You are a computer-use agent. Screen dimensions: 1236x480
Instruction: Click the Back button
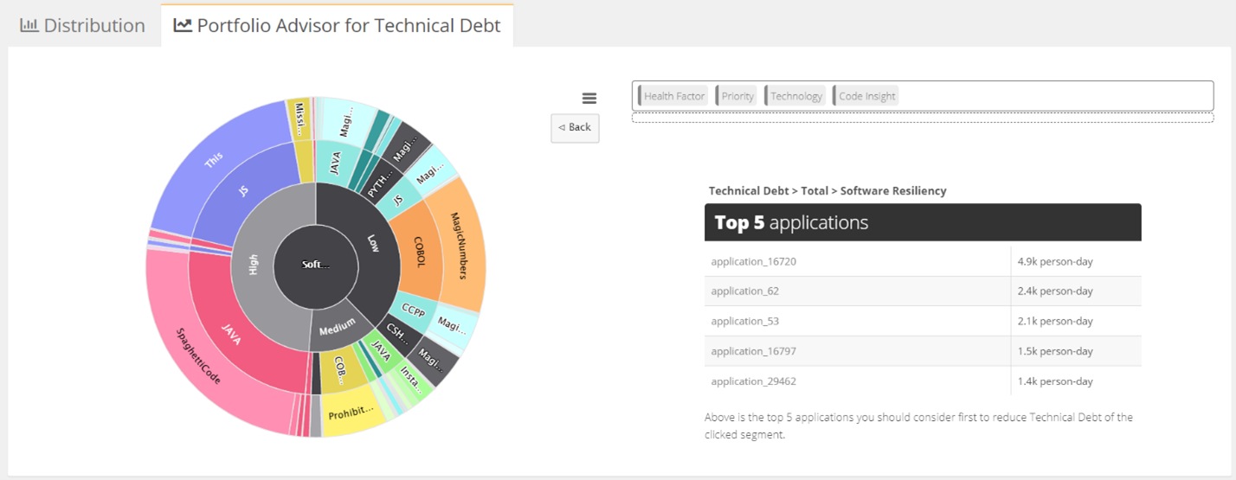coord(575,128)
